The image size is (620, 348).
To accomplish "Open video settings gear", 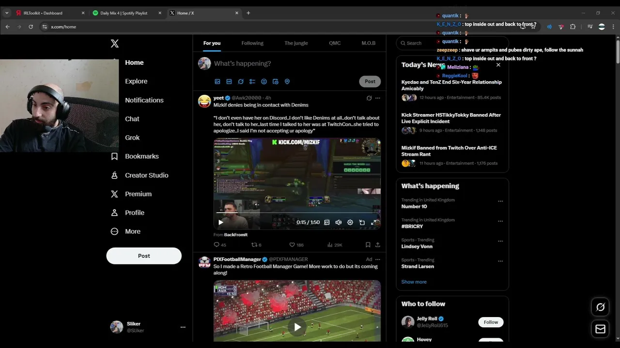I will 350,222.
